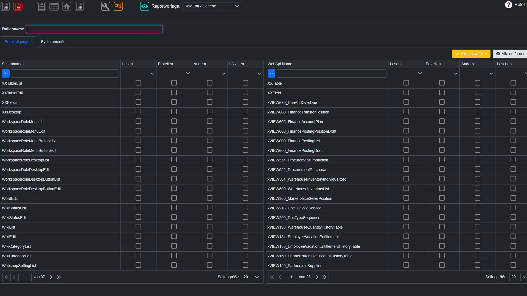Check Erstellen for xVIEW554_ProcurementProduction
The height and width of the screenshot is (296, 527).
coord(442,160)
